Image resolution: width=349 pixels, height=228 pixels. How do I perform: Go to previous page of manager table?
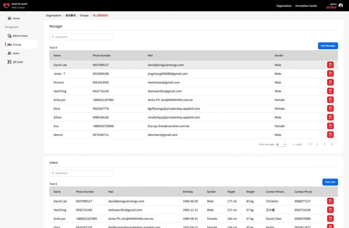click(317, 144)
